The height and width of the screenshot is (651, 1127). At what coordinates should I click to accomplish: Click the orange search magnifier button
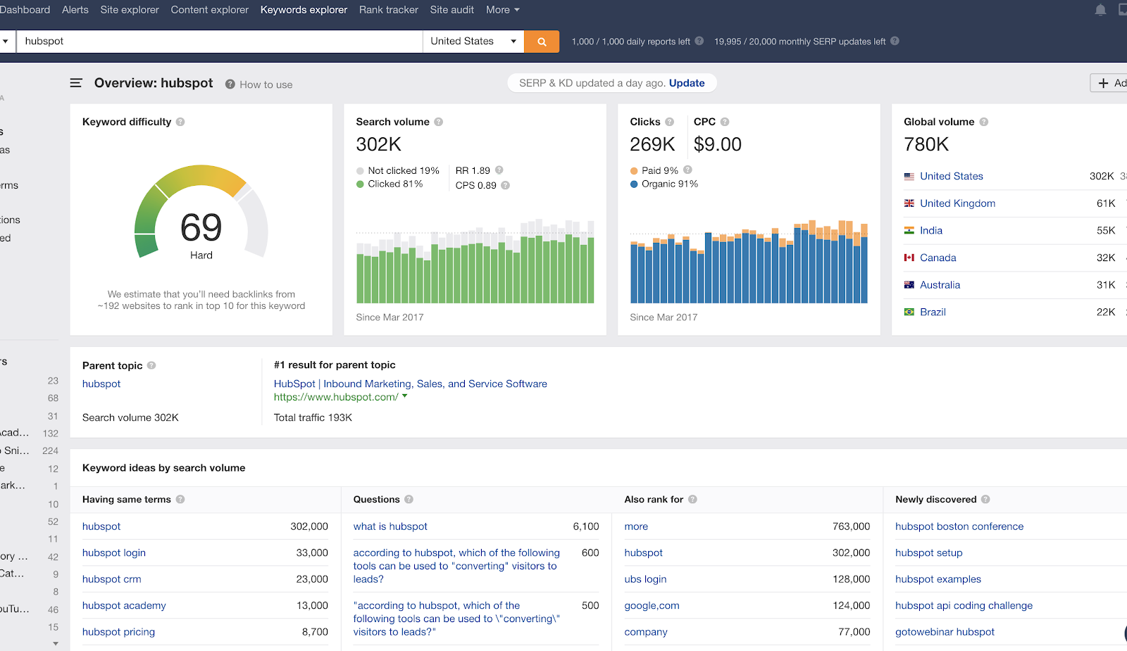pos(542,42)
